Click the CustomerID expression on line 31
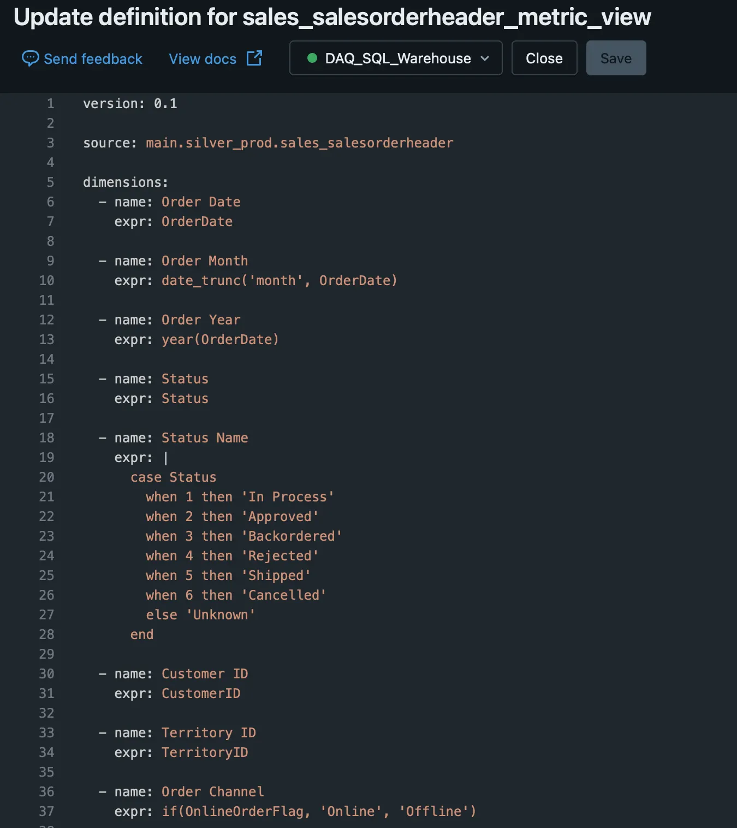This screenshot has height=828, width=737. coord(200,693)
